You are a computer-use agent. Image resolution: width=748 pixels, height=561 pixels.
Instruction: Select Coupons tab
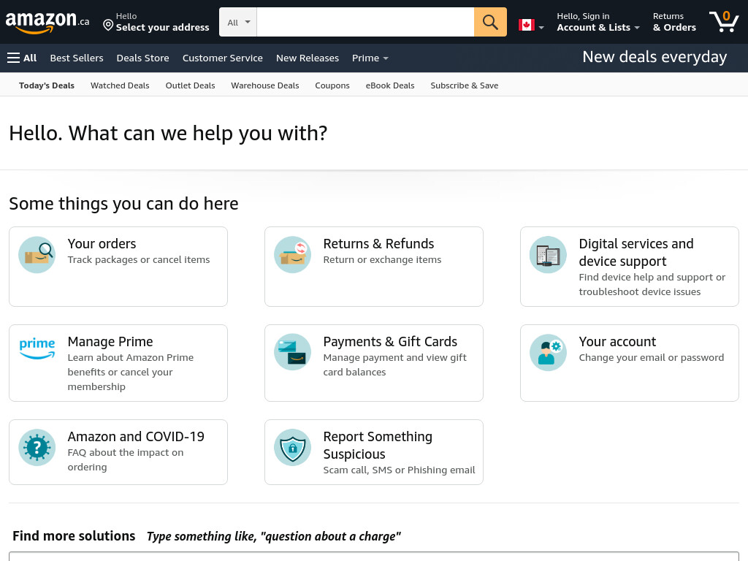332,85
